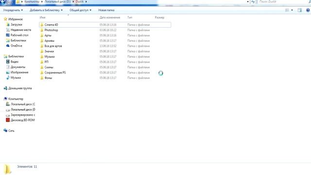Select the Сохраненные PS folder

[55, 72]
